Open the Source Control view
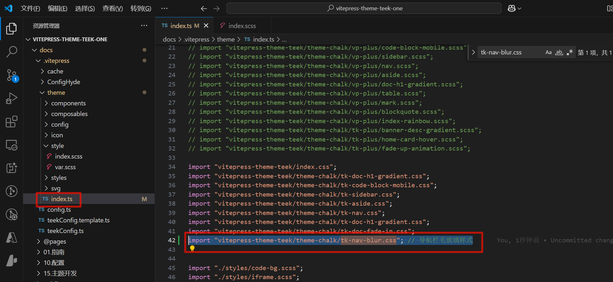613x282 pixels. [x=12, y=75]
